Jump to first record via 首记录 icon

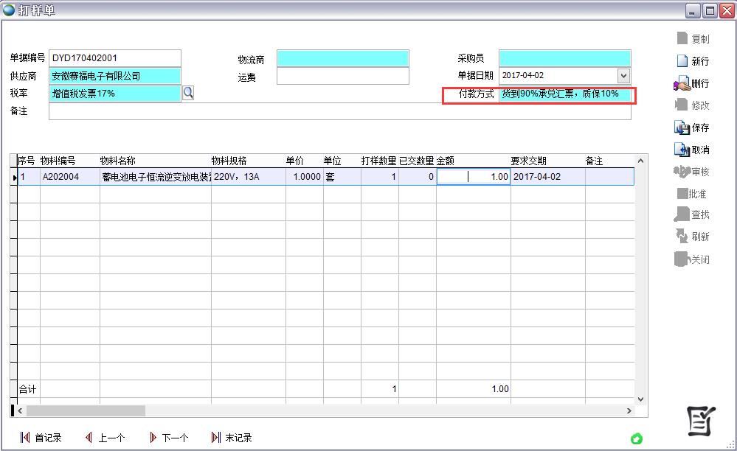point(25,437)
